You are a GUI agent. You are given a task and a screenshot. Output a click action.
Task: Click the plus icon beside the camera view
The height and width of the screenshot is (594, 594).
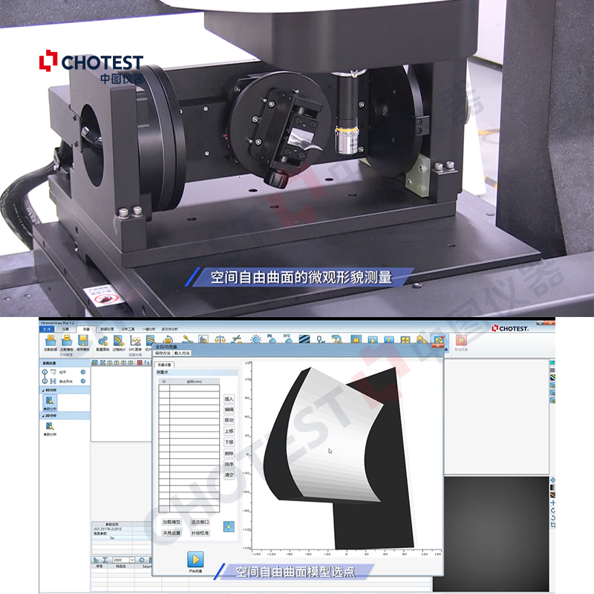552,503
